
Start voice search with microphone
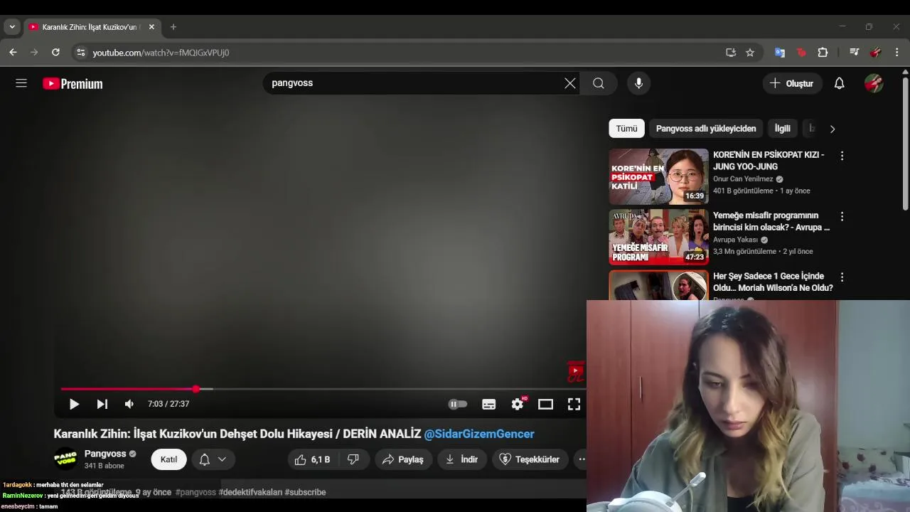point(638,83)
